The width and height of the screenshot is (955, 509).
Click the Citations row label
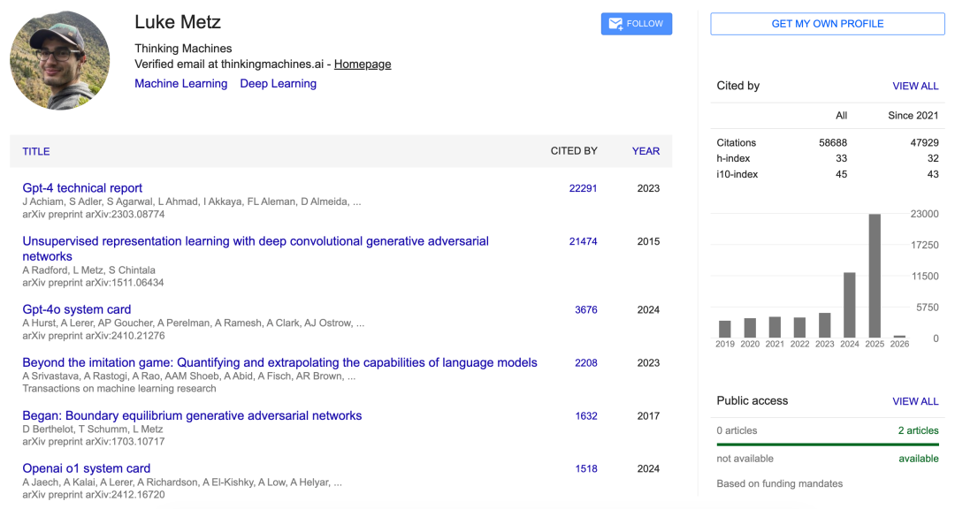737,142
